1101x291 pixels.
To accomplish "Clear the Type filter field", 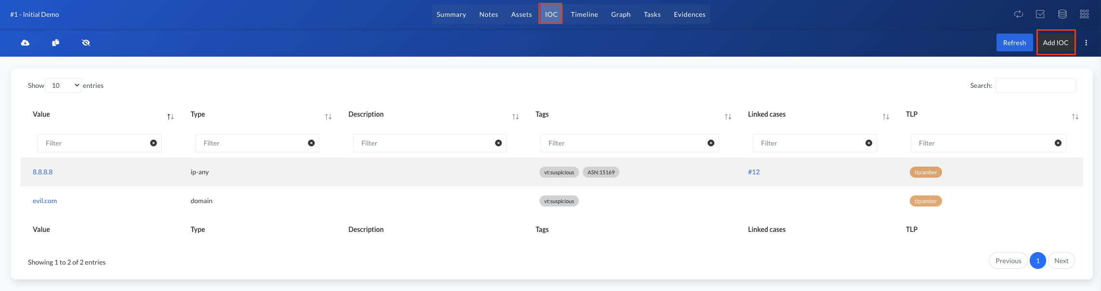I will [312, 143].
